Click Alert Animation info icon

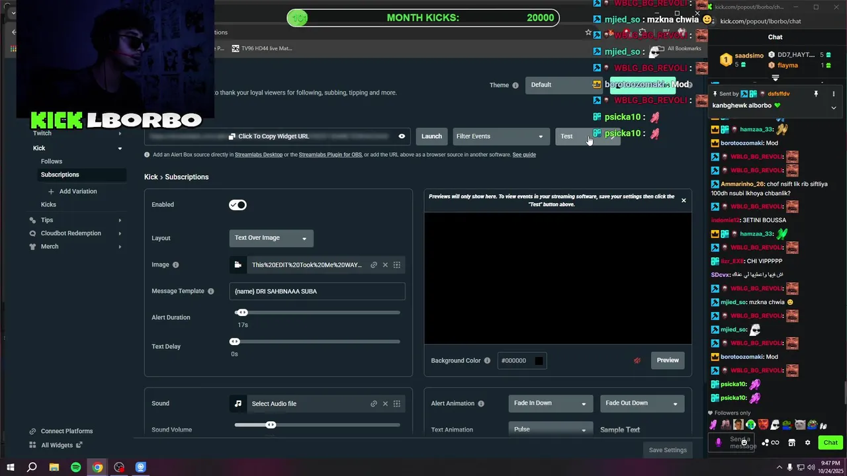481,404
